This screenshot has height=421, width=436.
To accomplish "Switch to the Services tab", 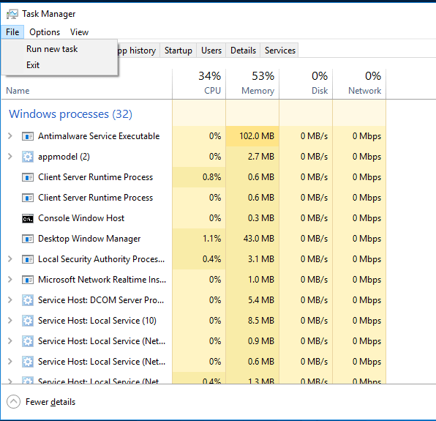I will 279,51.
